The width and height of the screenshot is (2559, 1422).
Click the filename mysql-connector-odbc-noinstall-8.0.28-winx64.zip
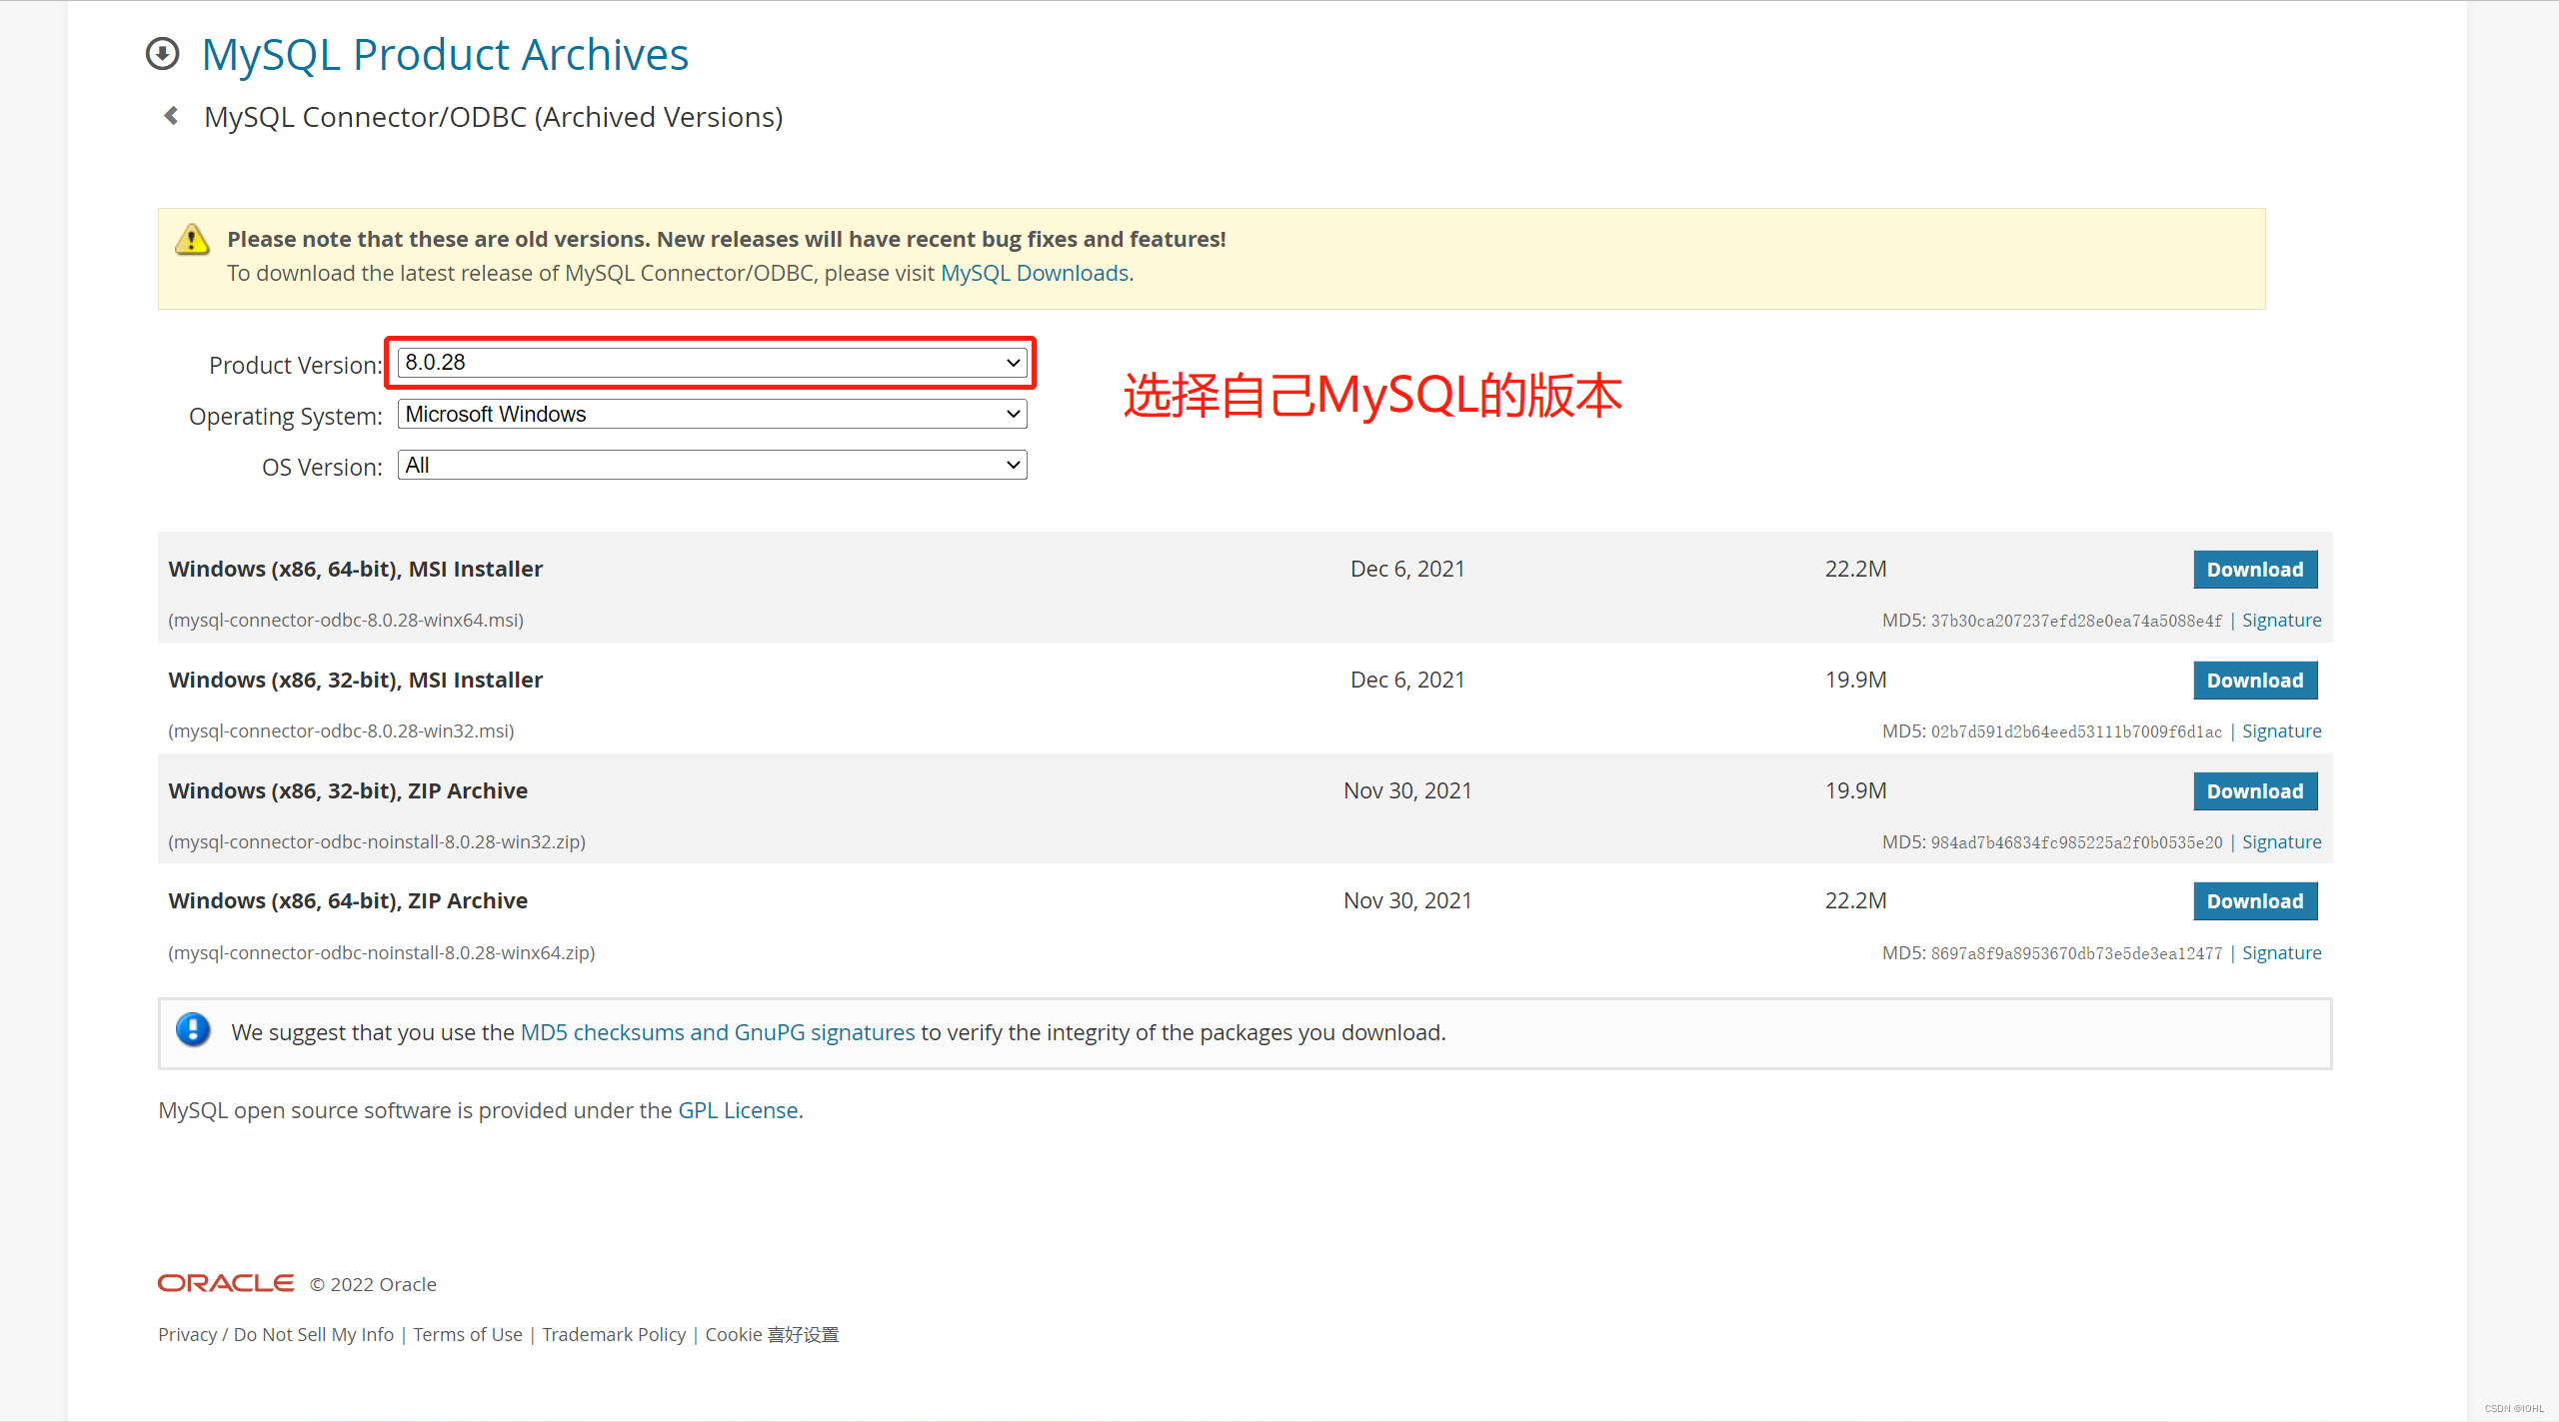click(382, 952)
